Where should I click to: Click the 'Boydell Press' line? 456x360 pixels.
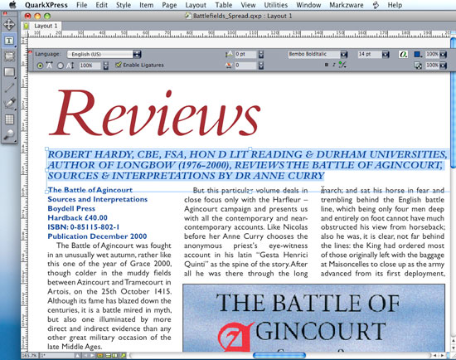click(71, 209)
